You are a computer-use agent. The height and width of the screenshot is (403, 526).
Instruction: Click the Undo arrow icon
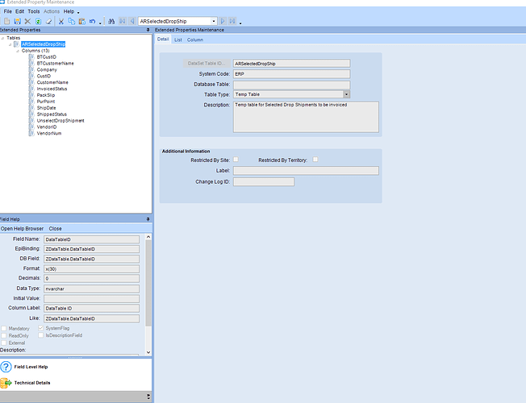point(92,21)
